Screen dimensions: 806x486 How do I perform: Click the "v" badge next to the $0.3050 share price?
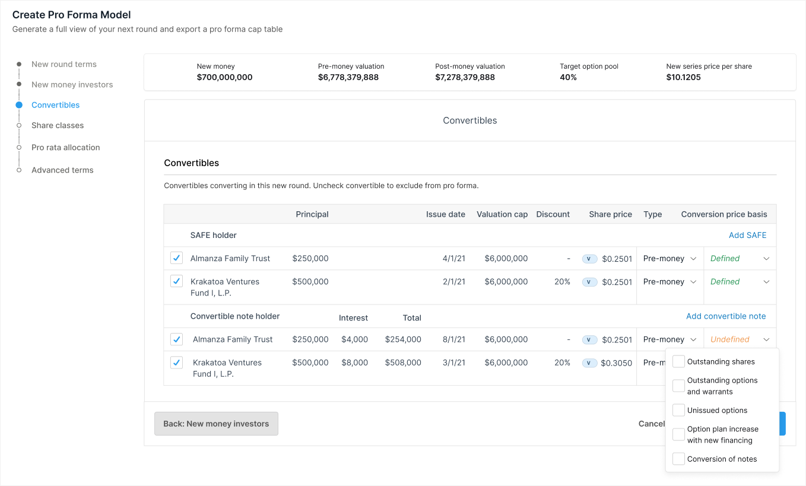coord(589,363)
